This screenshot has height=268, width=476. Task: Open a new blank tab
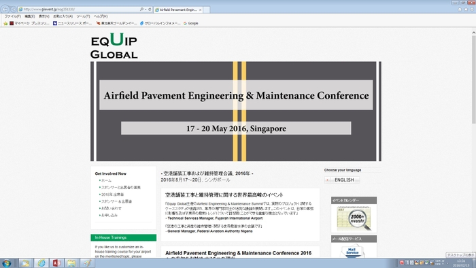(x=207, y=10)
